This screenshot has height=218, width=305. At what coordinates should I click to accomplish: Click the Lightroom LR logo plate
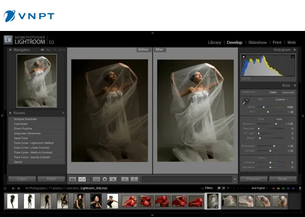point(8,40)
